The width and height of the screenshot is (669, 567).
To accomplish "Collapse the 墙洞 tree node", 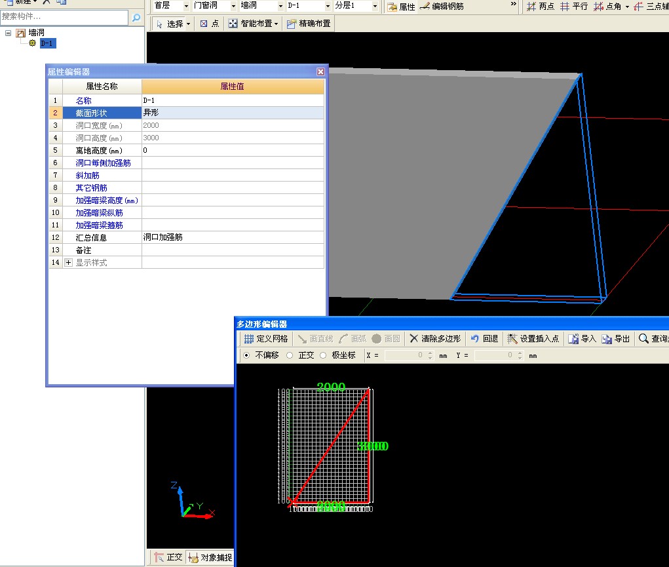I will tap(8, 33).
